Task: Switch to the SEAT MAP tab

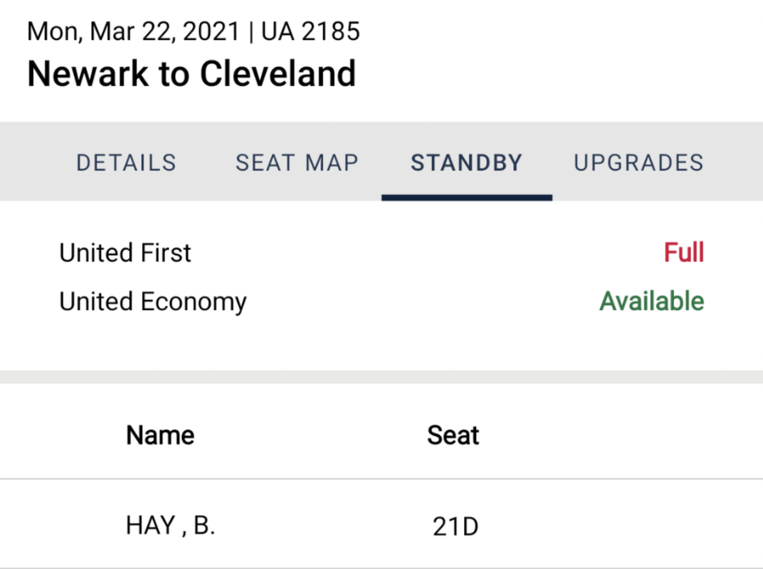Action: 297,162
